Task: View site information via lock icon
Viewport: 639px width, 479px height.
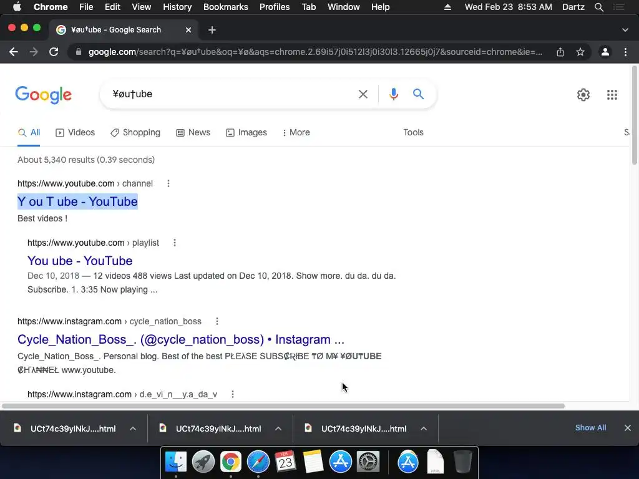Action: coord(79,52)
